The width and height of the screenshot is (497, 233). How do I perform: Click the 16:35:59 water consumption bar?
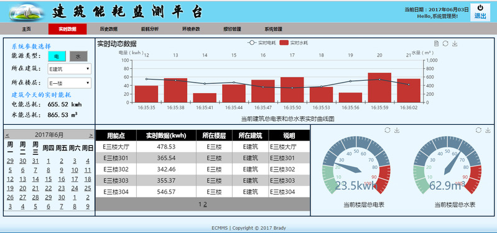coord(379,88)
